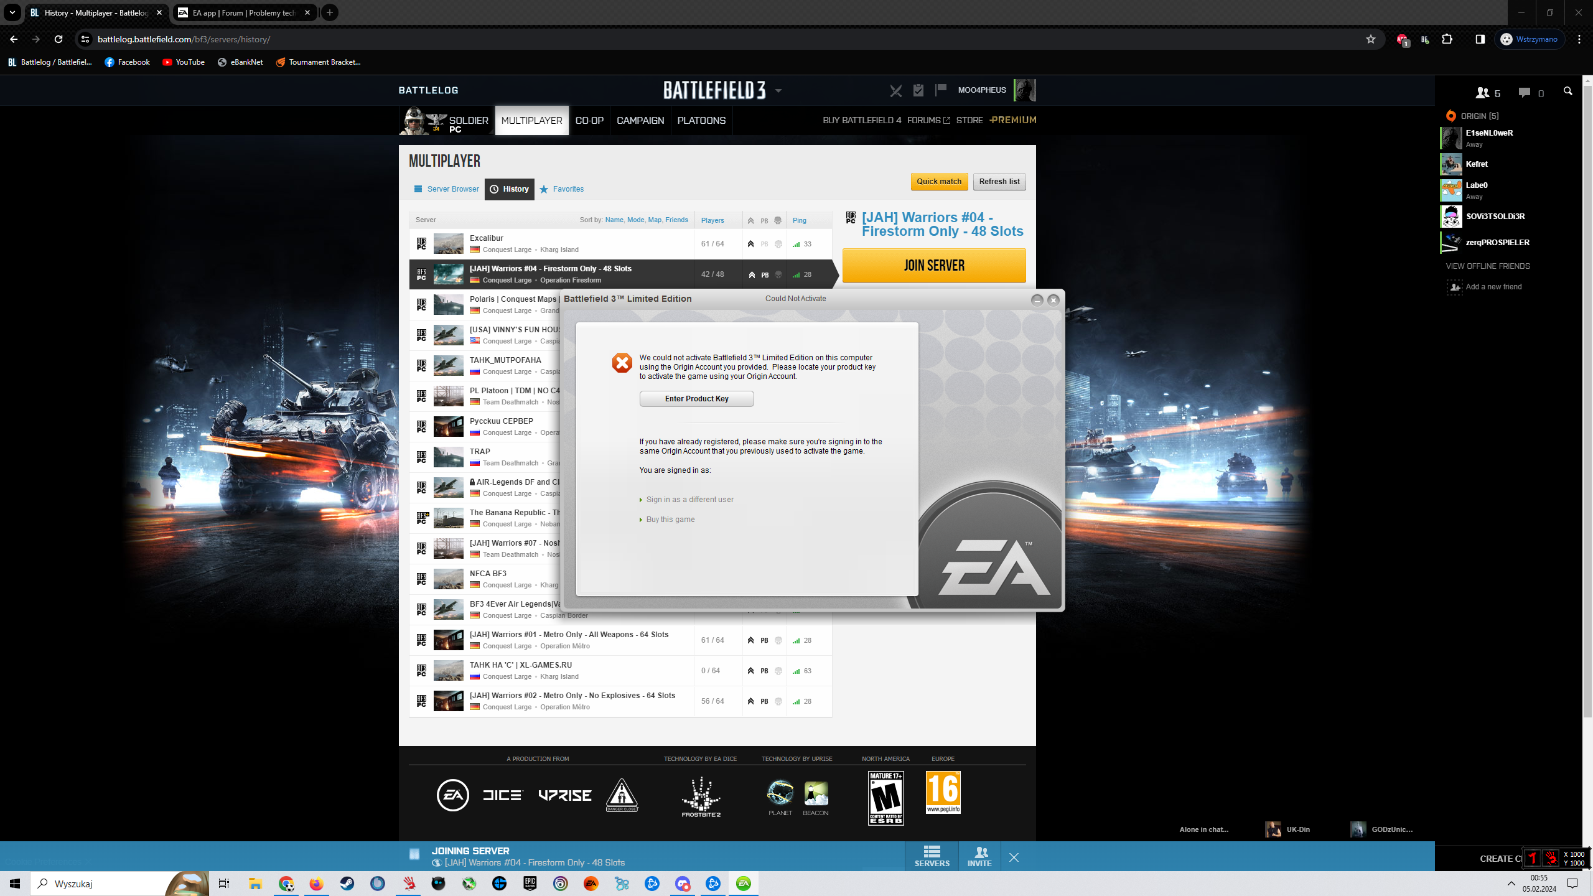Click the Origin logo in friends panel
The height and width of the screenshot is (896, 1593).
coord(1451,116)
